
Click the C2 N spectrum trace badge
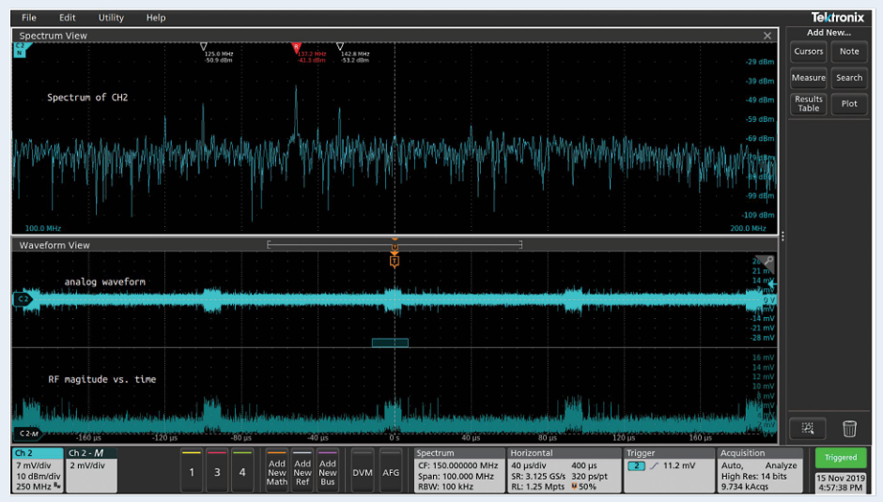pos(19,49)
